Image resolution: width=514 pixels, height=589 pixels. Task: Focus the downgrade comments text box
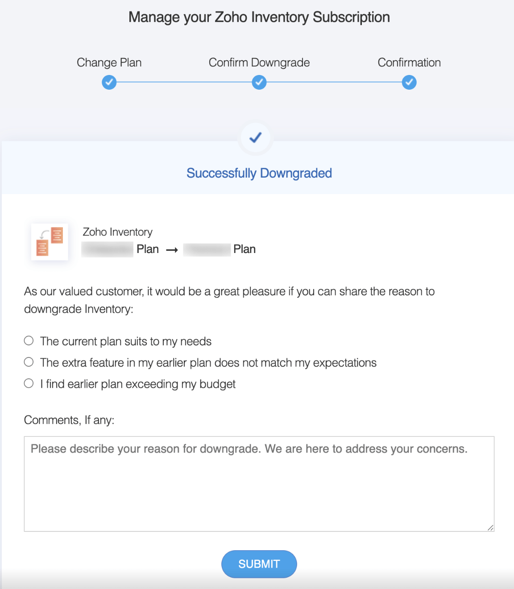point(259,484)
